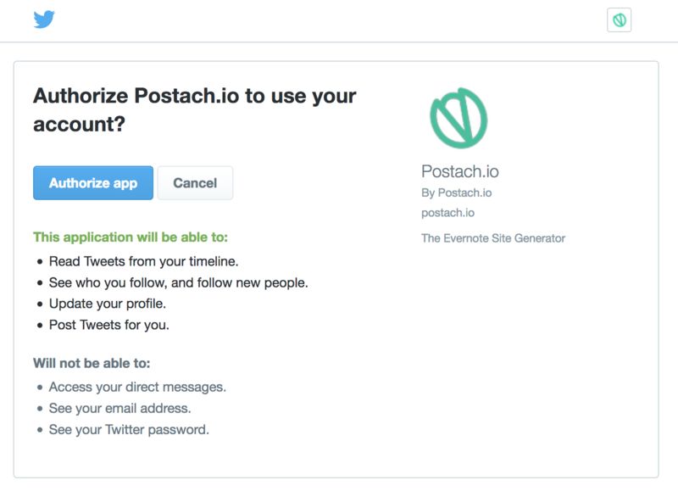Click "The Evernote Site Generator" description
Image resolution: width=678 pixels, height=491 pixels.
(x=493, y=238)
